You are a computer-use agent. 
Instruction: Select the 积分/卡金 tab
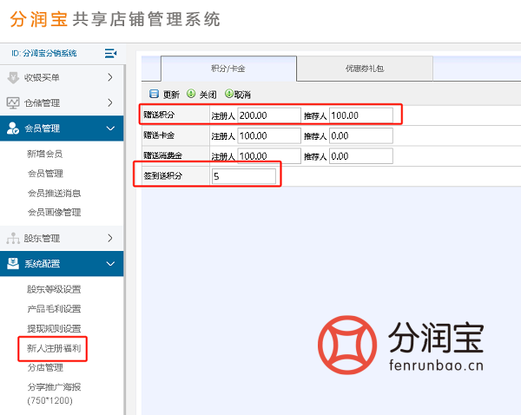click(228, 69)
